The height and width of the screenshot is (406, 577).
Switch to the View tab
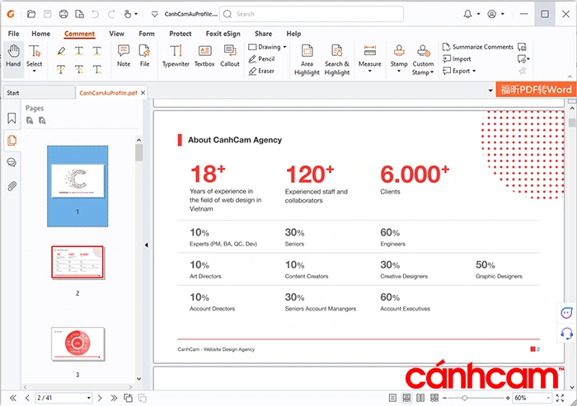click(117, 34)
